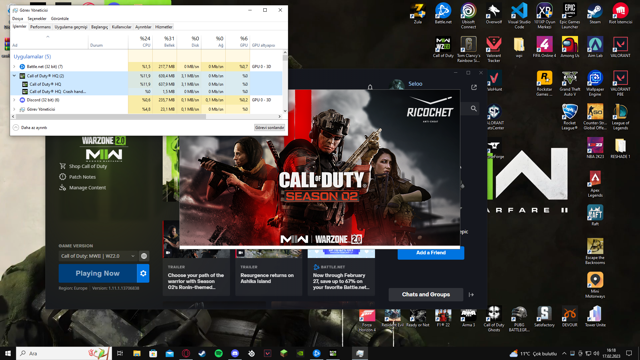Expand the Discord (32 bit) process group
This screenshot has height=360, width=640.
tap(14, 100)
